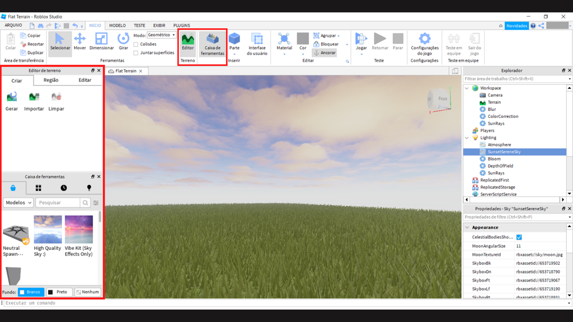Open the creations lightbulb tab in toolbox
The width and height of the screenshot is (573, 322).
[x=89, y=188]
